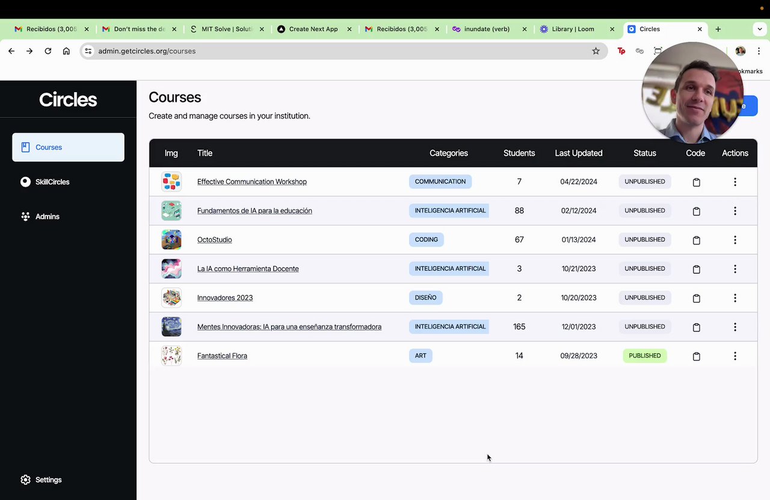Open Settings at sidebar bottom
This screenshot has width=770, height=500.
41,480
